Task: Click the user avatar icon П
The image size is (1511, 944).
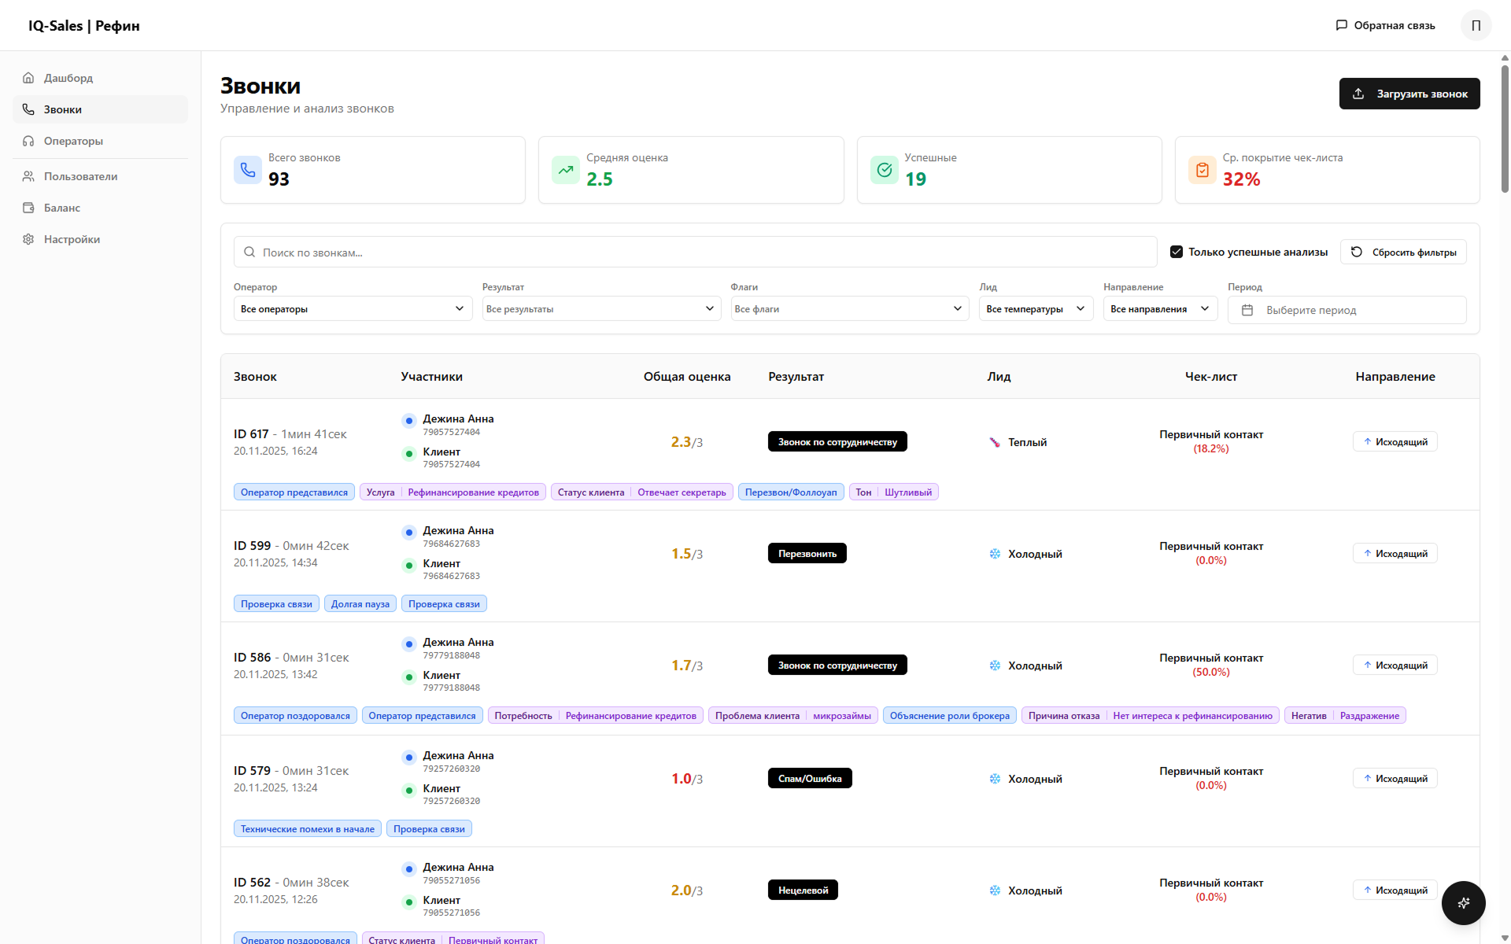Action: [1476, 25]
